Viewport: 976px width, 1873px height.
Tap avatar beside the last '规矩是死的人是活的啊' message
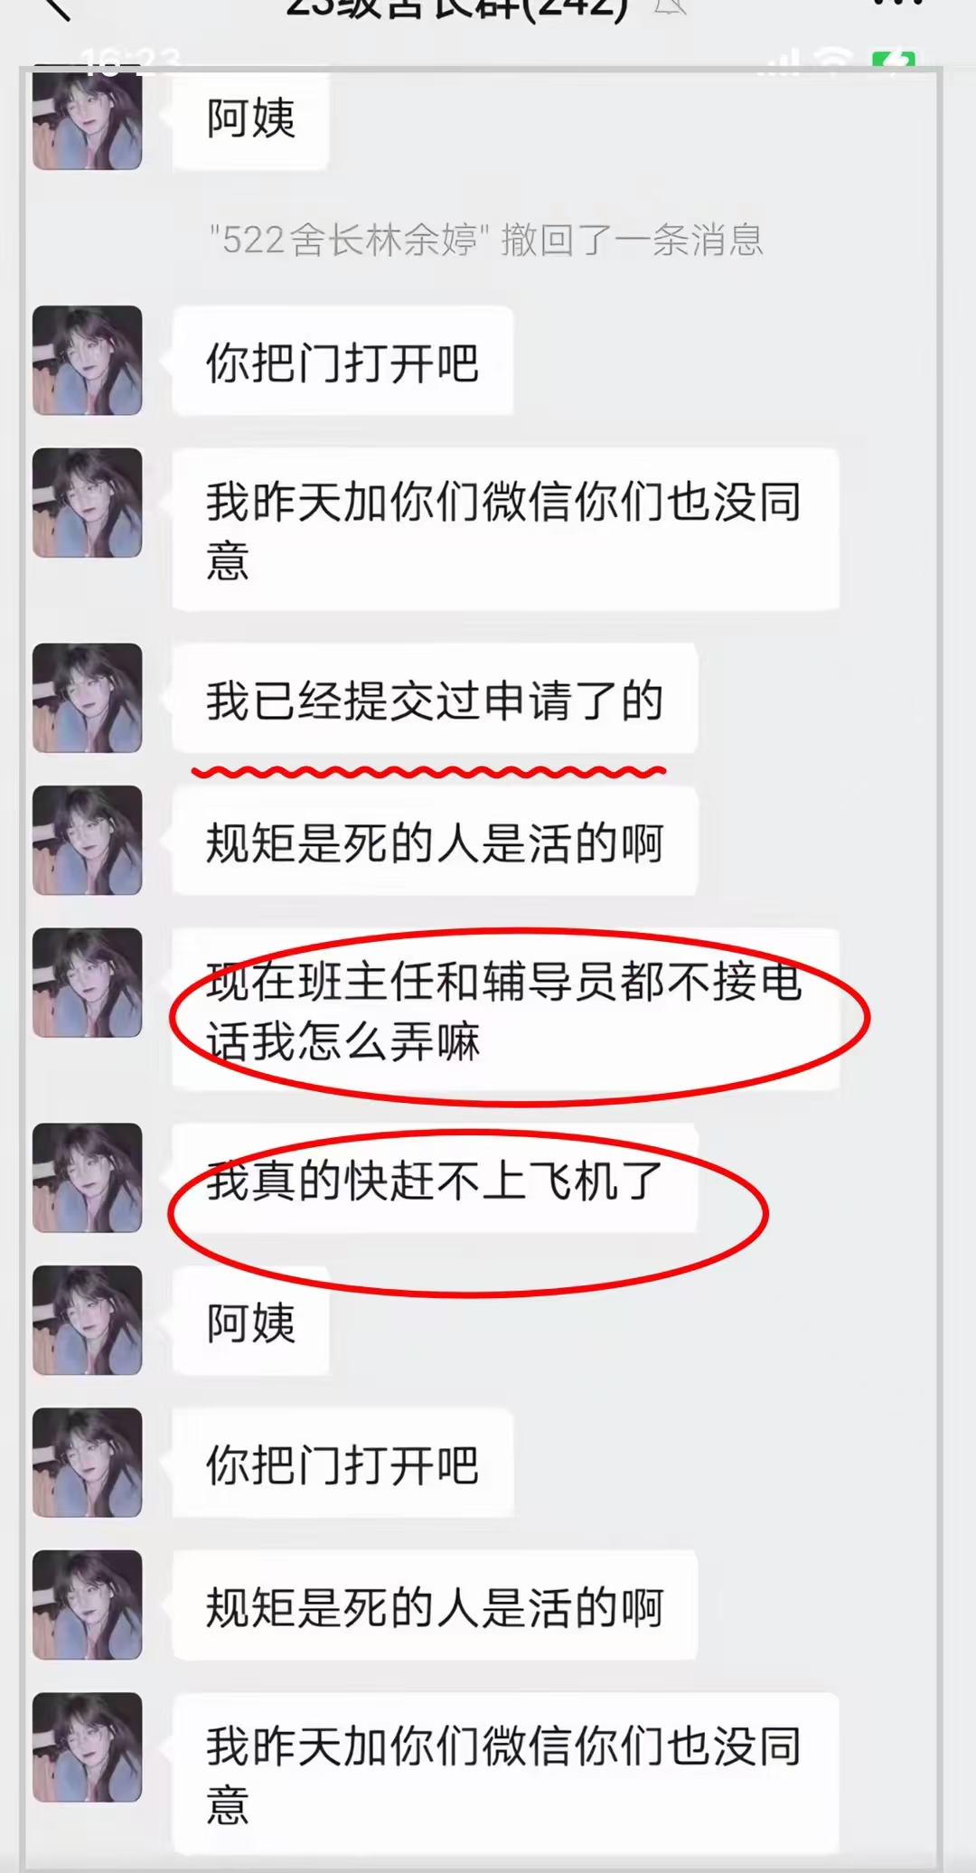click(88, 1605)
